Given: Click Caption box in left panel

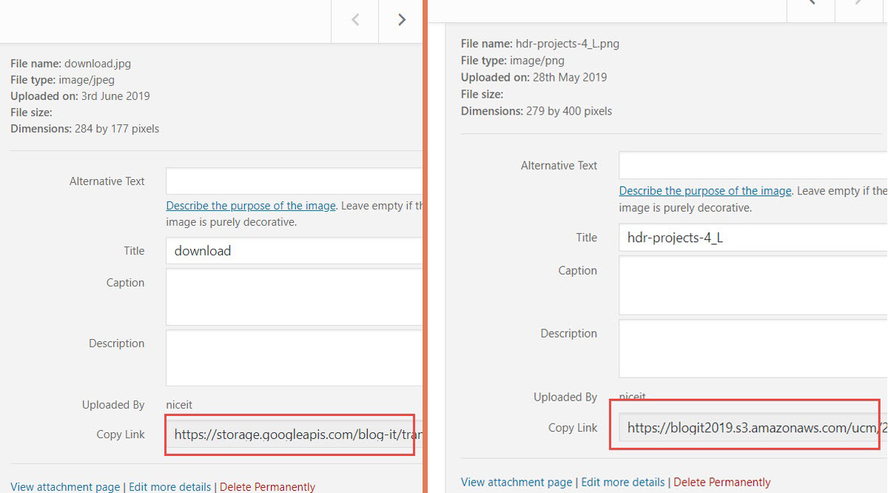Looking at the screenshot, I should tap(295, 297).
